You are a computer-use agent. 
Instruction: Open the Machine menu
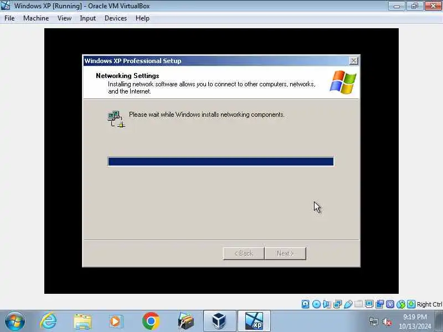[36, 18]
